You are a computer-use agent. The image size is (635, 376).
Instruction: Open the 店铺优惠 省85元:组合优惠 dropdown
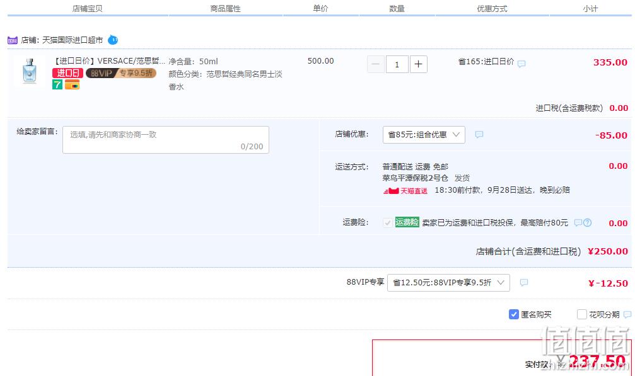(x=424, y=135)
